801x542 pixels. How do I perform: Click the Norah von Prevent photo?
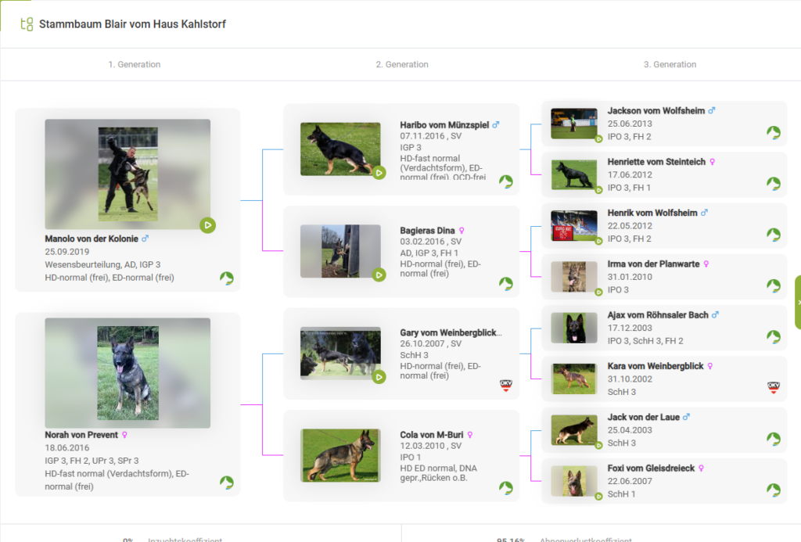tap(128, 373)
